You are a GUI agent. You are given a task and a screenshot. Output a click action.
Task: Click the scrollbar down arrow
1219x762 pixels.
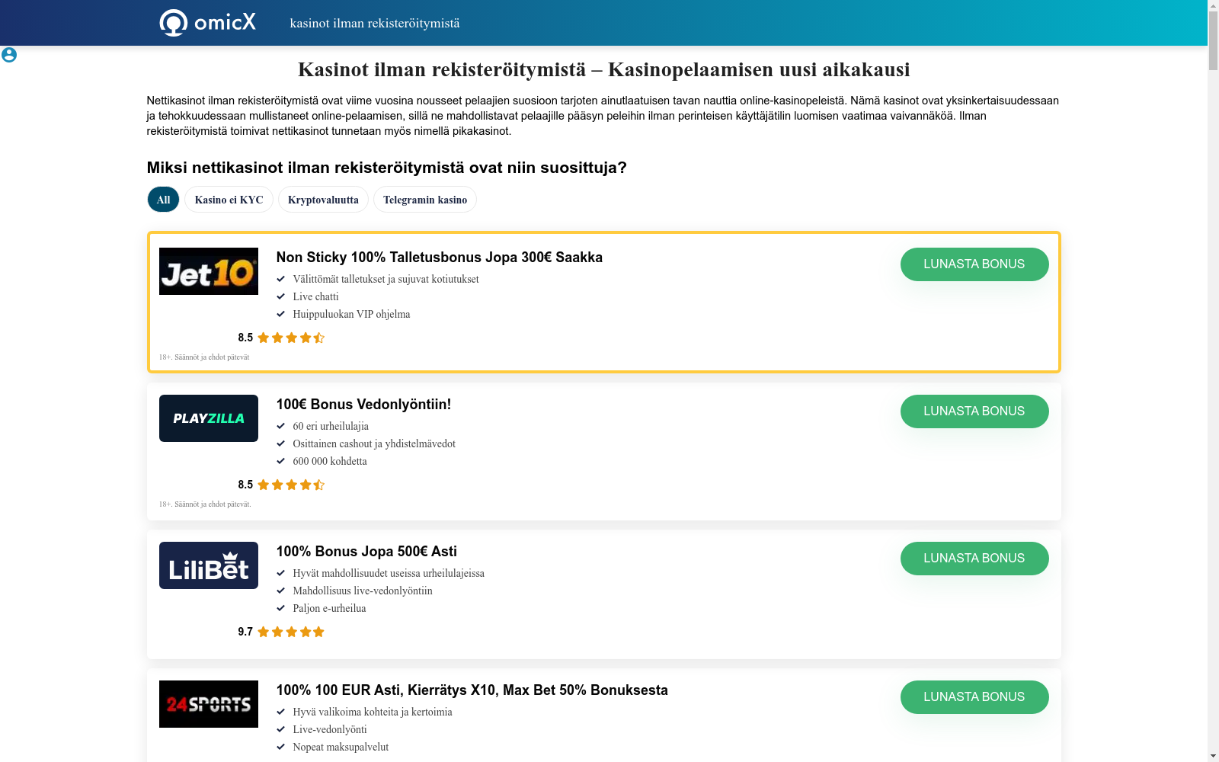tap(1213, 756)
